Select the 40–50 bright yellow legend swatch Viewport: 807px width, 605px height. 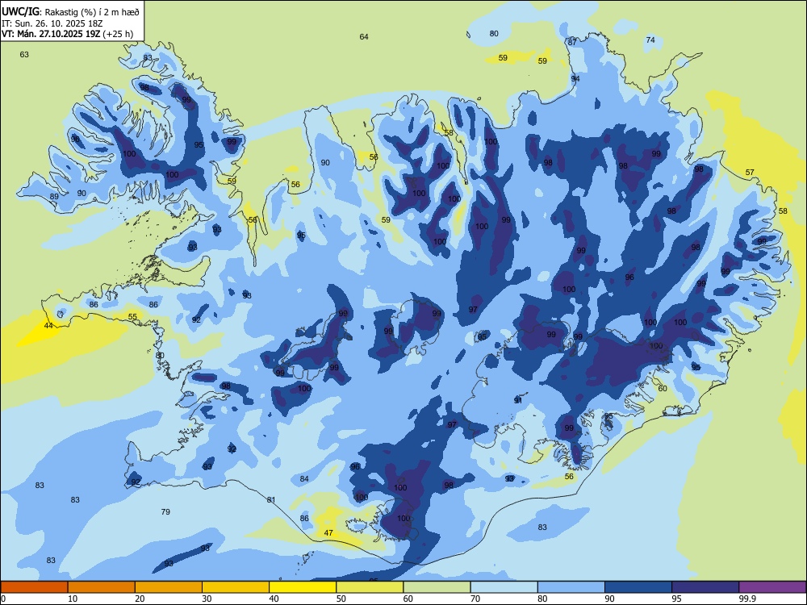click(303, 587)
